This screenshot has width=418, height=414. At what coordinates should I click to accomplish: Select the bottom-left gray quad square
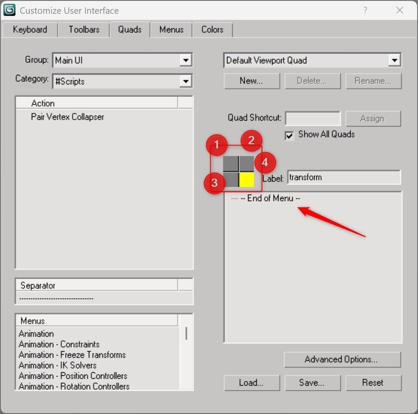pos(230,180)
